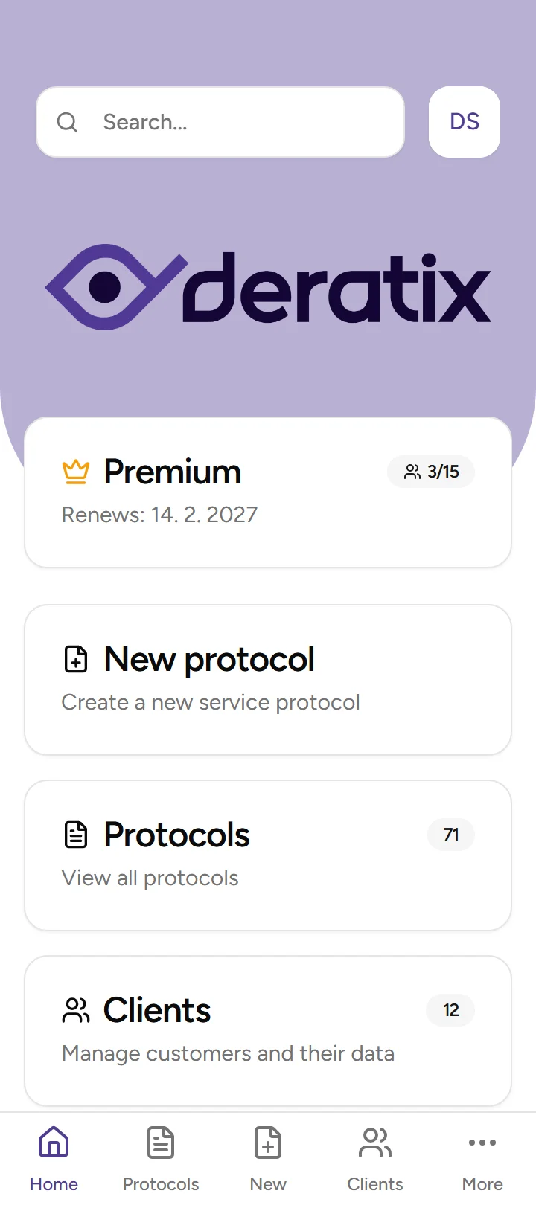Click the Clients people icon in card
536x1208 pixels.
(x=76, y=1010)
